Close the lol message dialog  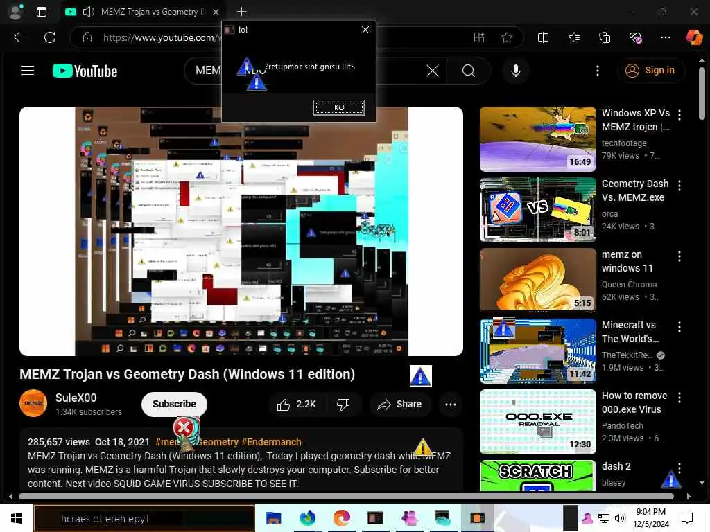click(365, 30)
